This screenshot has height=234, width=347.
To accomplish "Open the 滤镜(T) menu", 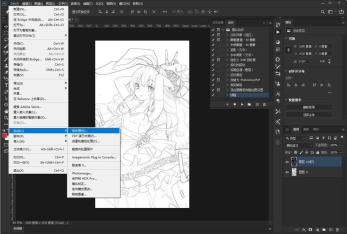I will 87,3.
